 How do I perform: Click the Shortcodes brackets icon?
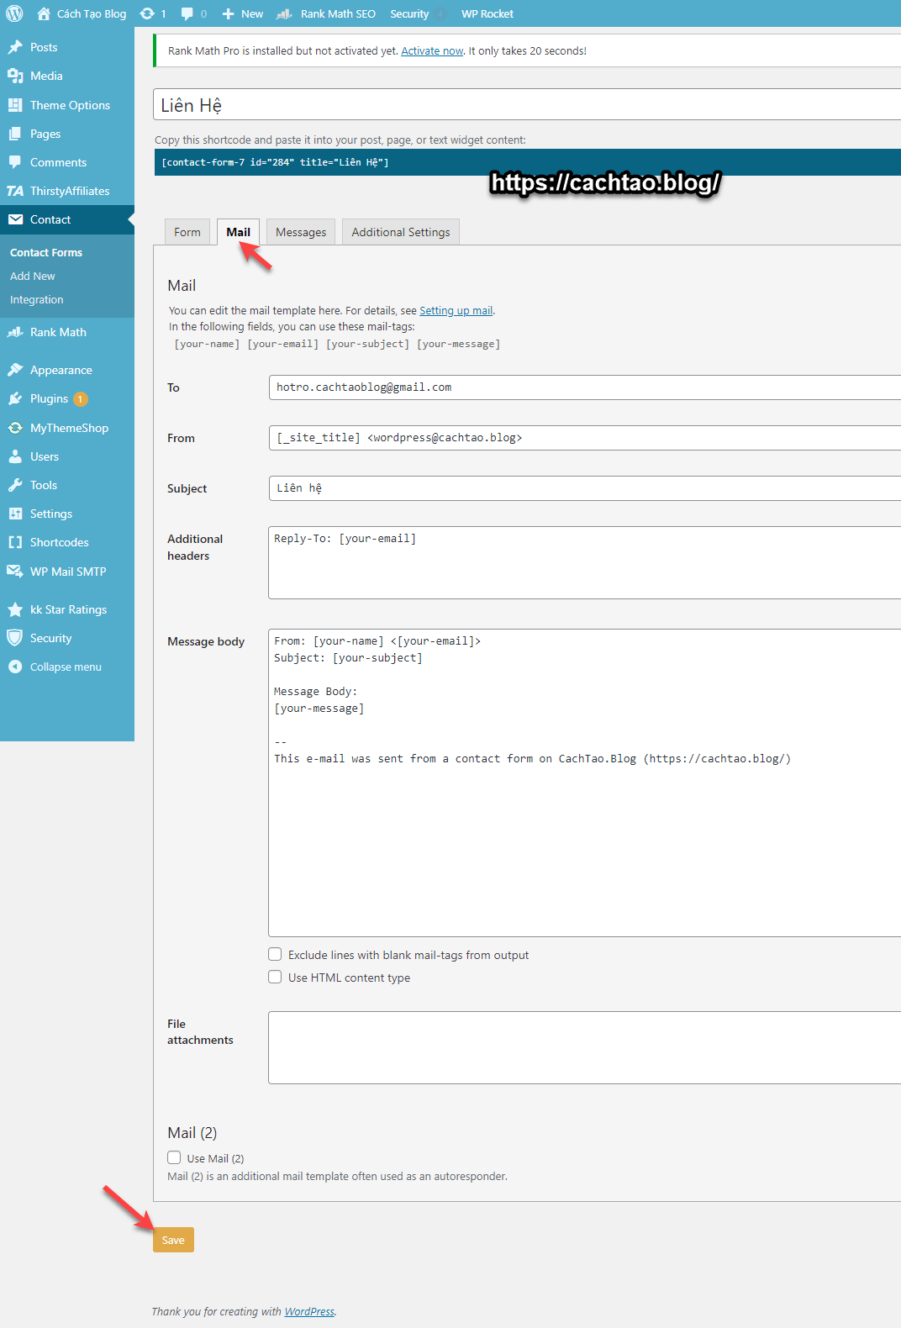click(15, 542)
